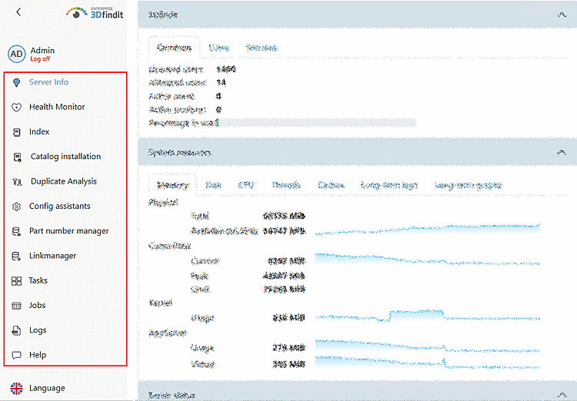This screenshot has width=577, height=401.
Task: Open the CPU tab
Action: pos(246,185)
